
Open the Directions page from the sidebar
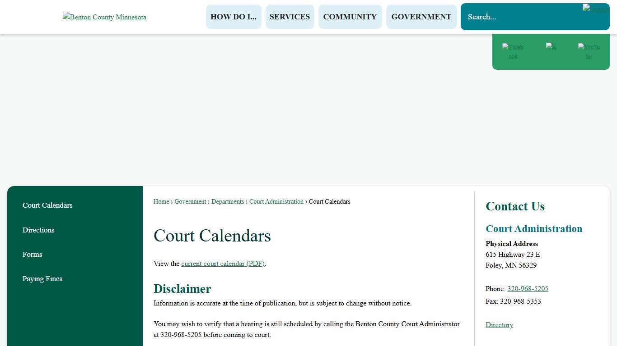[x=38, y=230]
